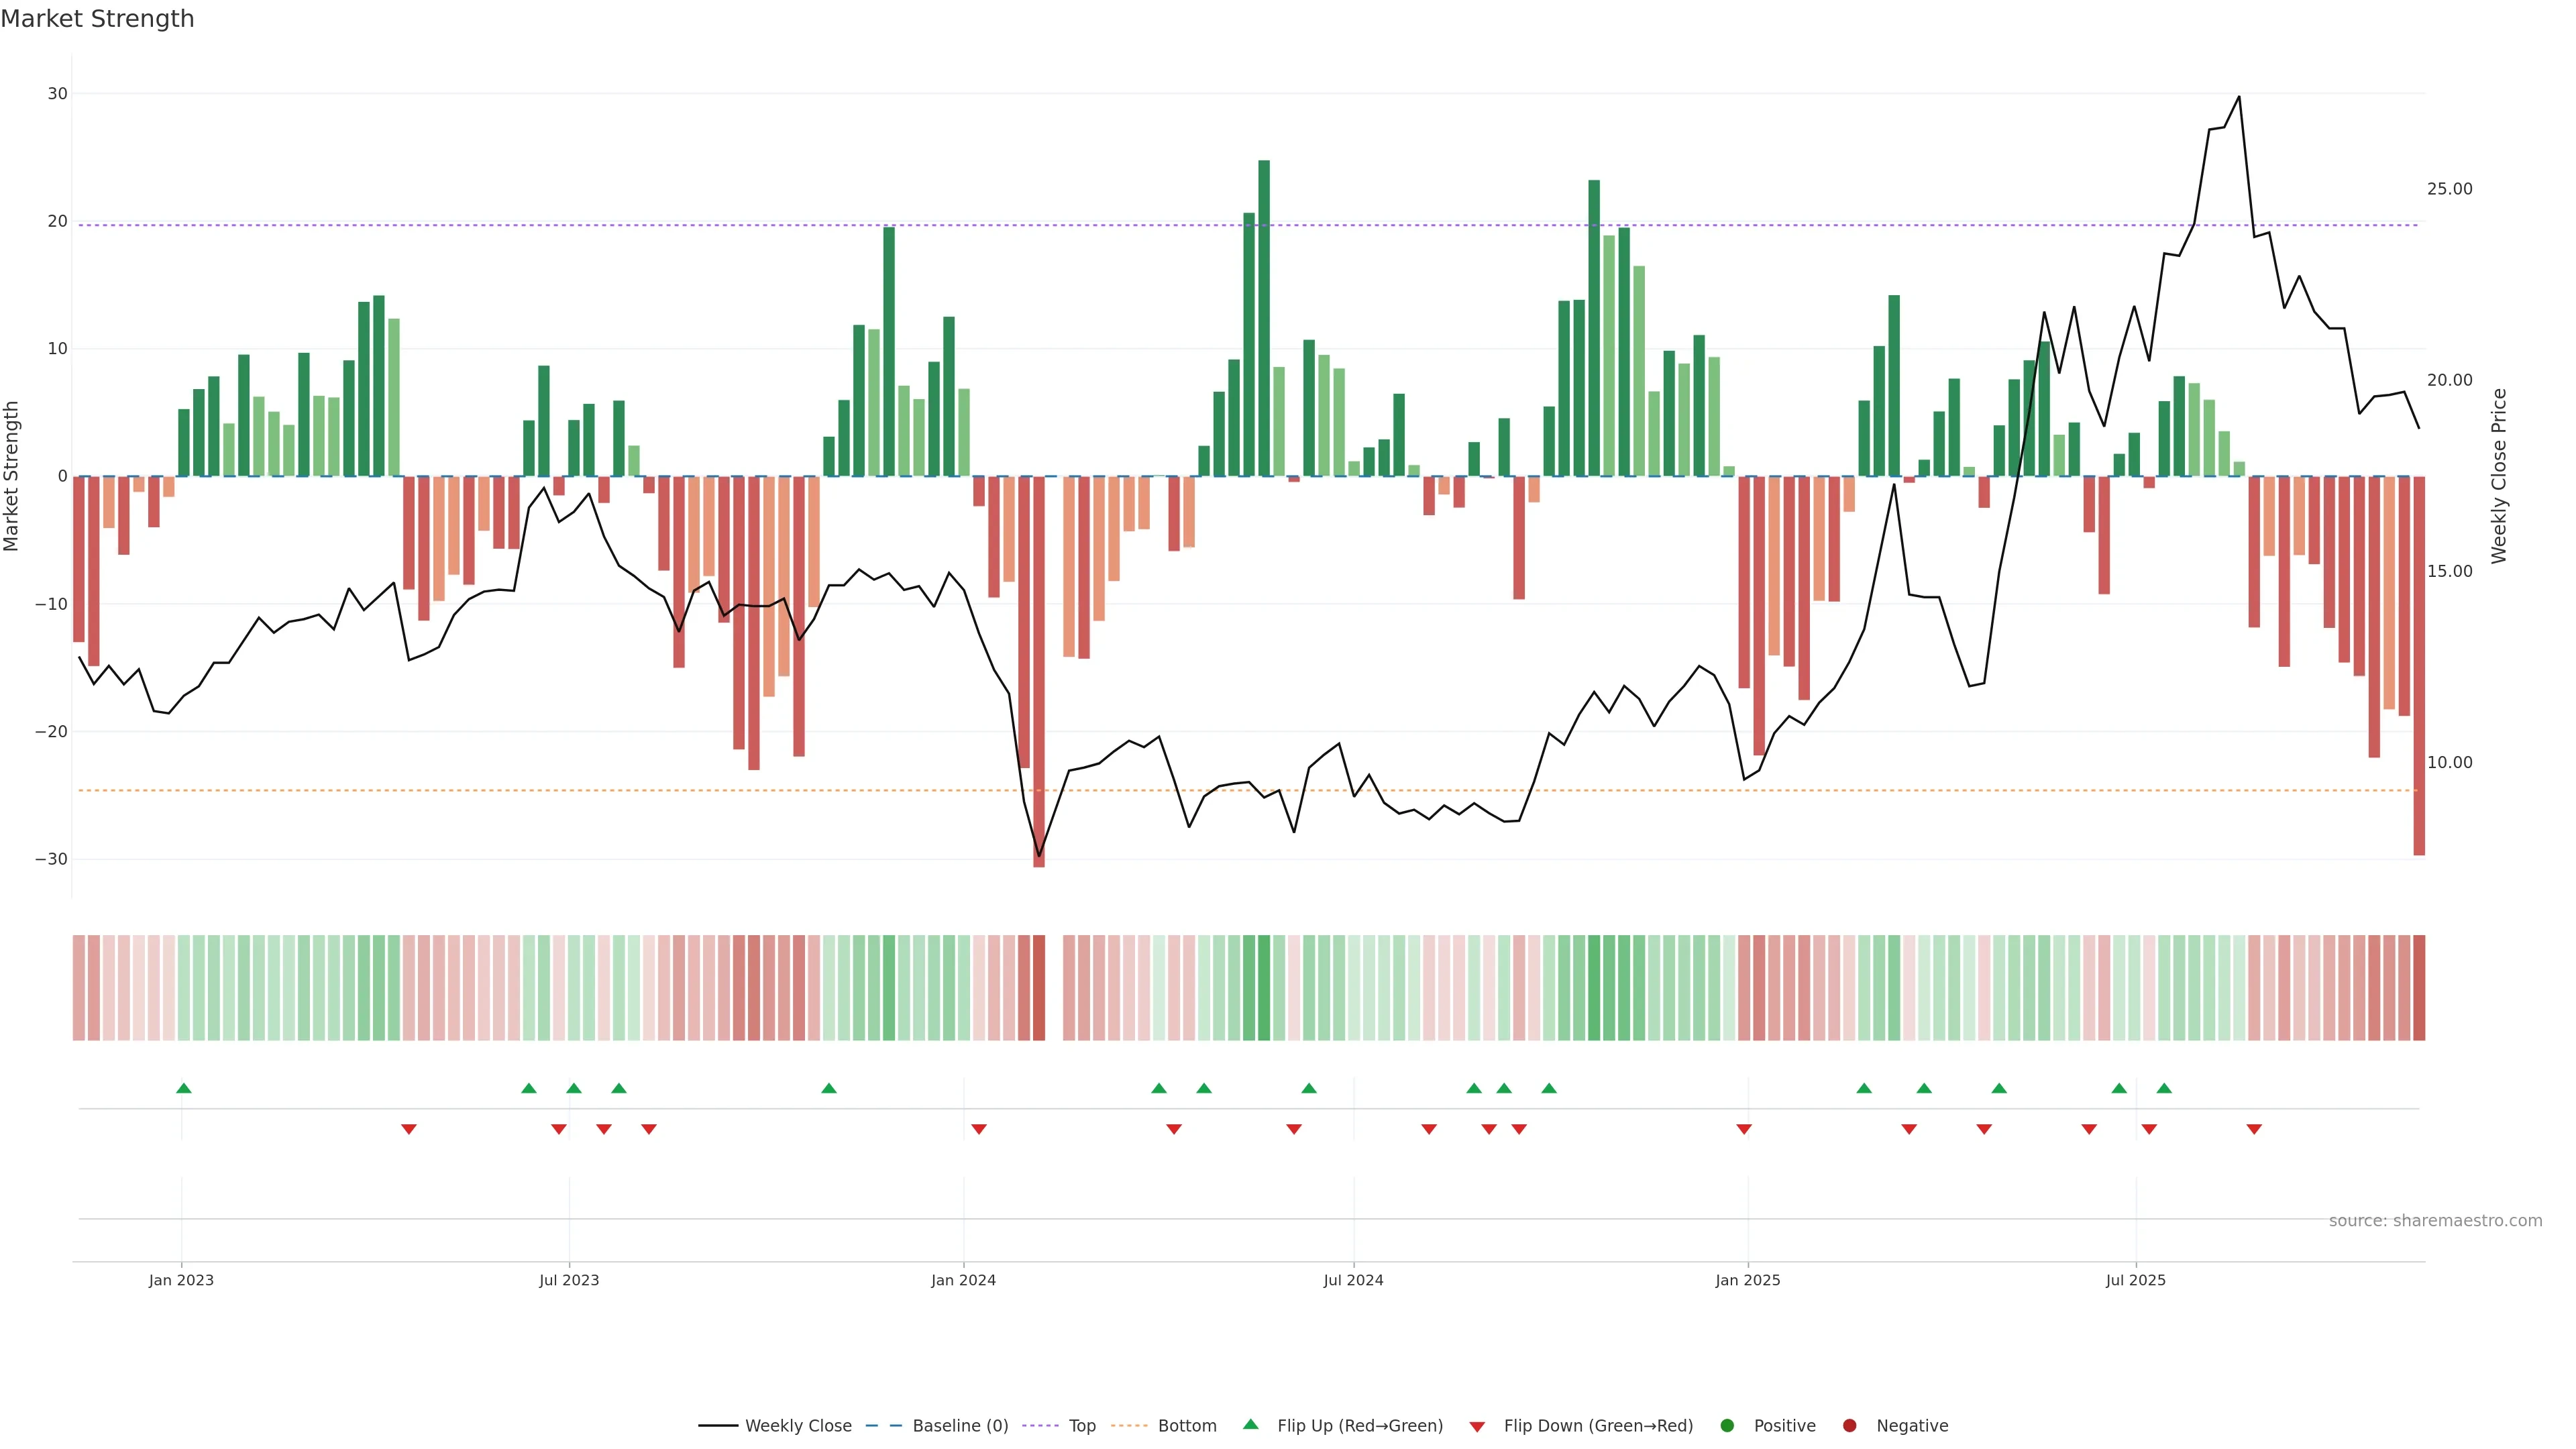Viewport: 2576px width, 1449px height.
Task: Click the Jan 2024 x-axis label
Action: (x=963, y=1280)
